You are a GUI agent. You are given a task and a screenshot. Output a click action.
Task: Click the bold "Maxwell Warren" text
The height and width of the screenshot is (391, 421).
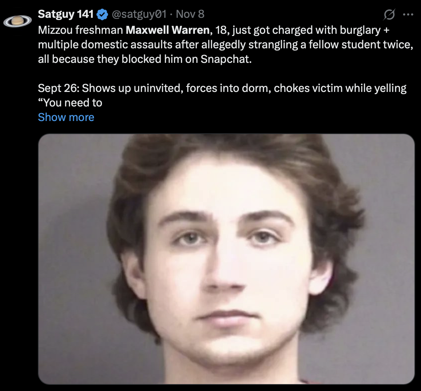coord(168,30)
